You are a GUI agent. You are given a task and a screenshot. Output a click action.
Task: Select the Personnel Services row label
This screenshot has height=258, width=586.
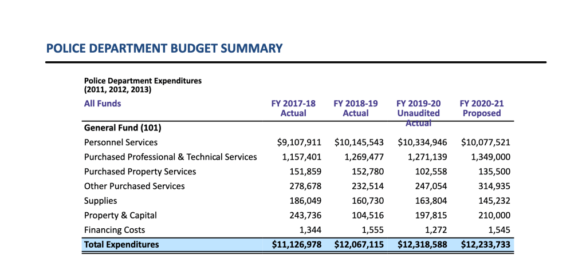click(121, 142)
